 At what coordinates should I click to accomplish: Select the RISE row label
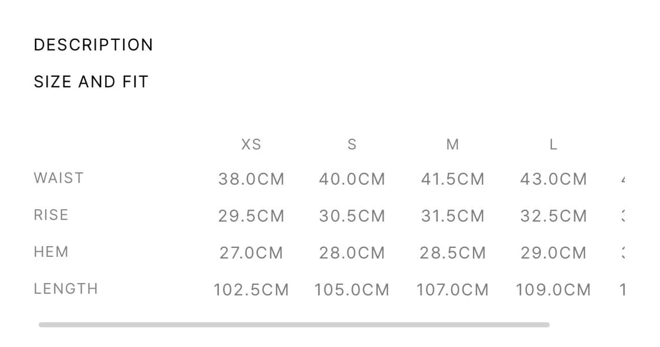[51, 215]
